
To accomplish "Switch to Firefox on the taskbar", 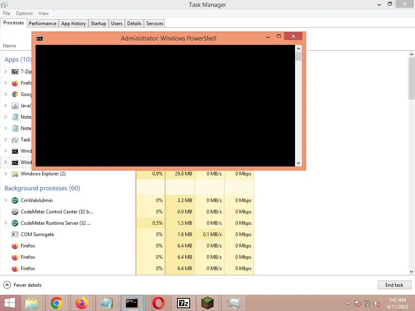I will tap(82, 303).
